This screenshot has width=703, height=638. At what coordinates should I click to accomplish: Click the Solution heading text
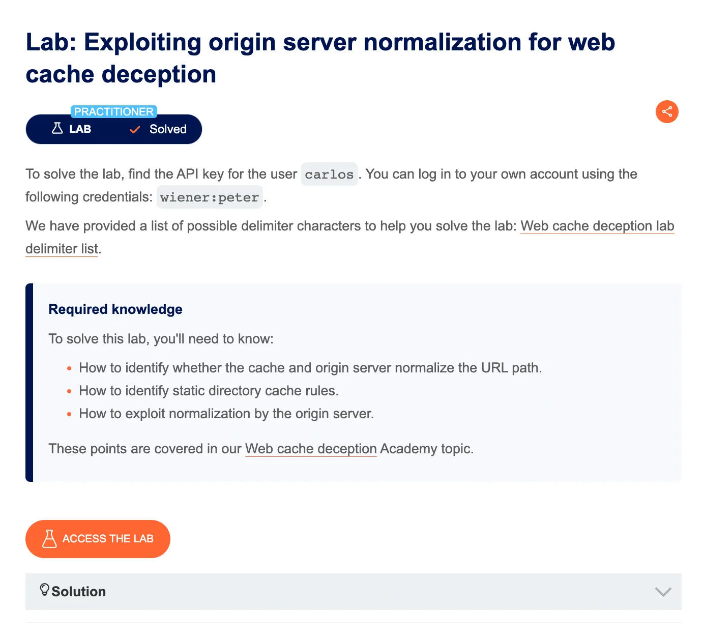[79, 592]
